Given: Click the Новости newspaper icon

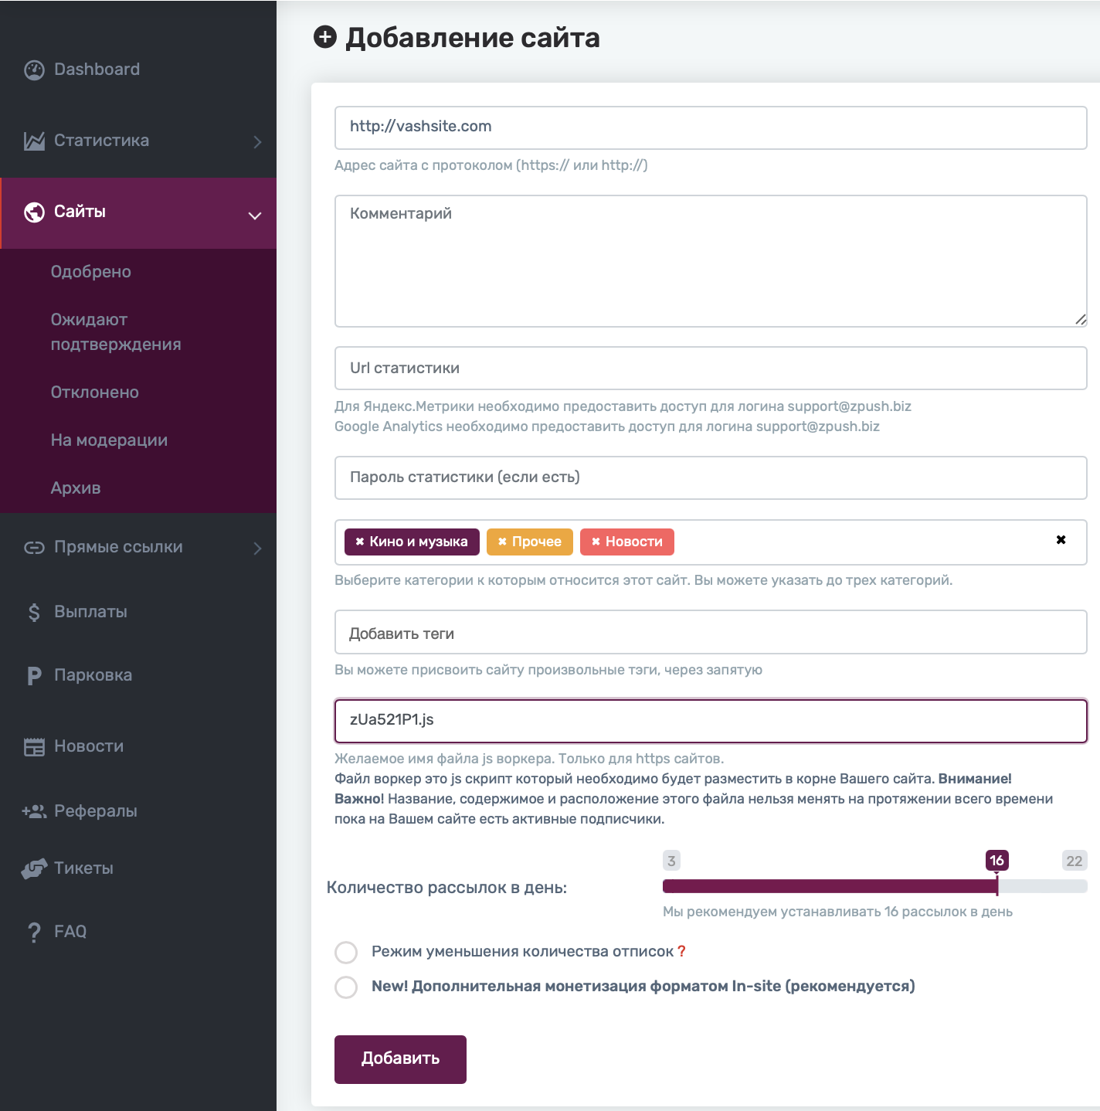Looking at the screenshot, I should click(x=34, y=747).
